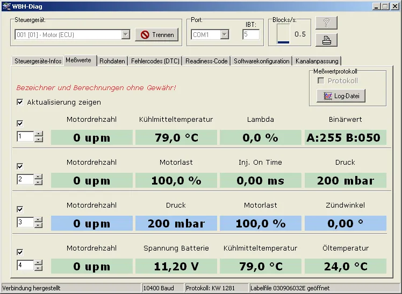Click the 100,0 % Motorlast value in group 2

[176, 180]
